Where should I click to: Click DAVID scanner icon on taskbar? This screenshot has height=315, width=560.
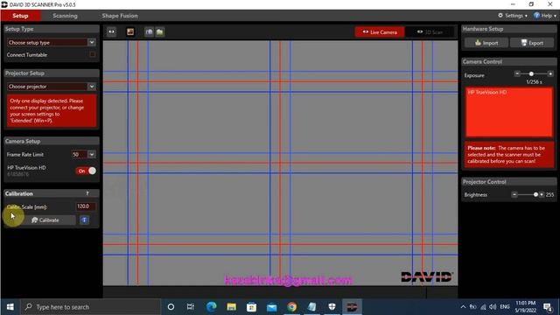coord(352,307)
